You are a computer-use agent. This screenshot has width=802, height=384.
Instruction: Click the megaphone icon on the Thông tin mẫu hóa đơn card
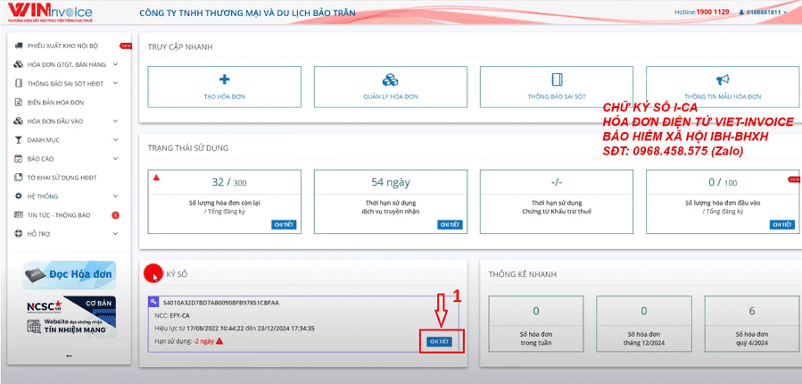point(723,79)
